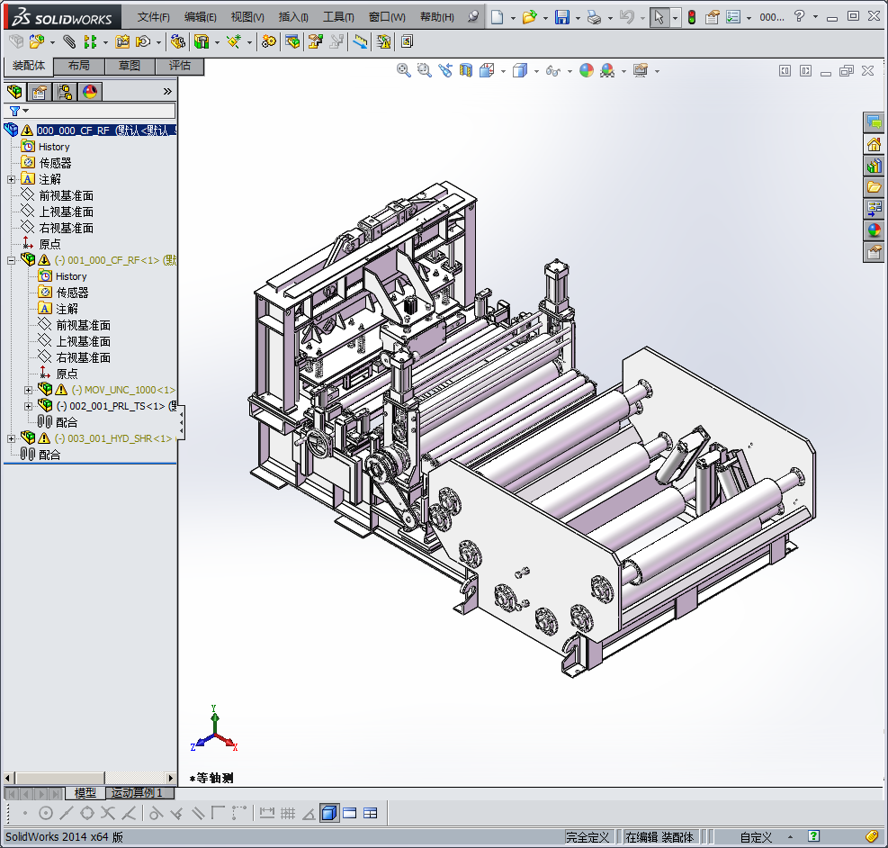
Task: Click the feature tree horizontal scrollbar
Action: pos(90,778)
